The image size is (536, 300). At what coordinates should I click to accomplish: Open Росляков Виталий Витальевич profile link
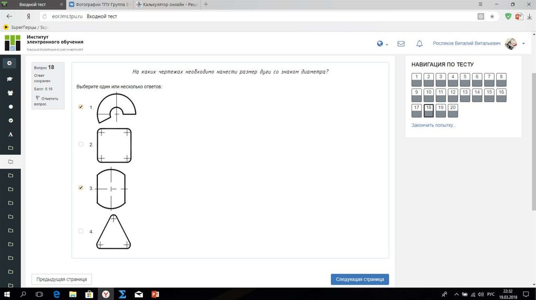point(466,43)
